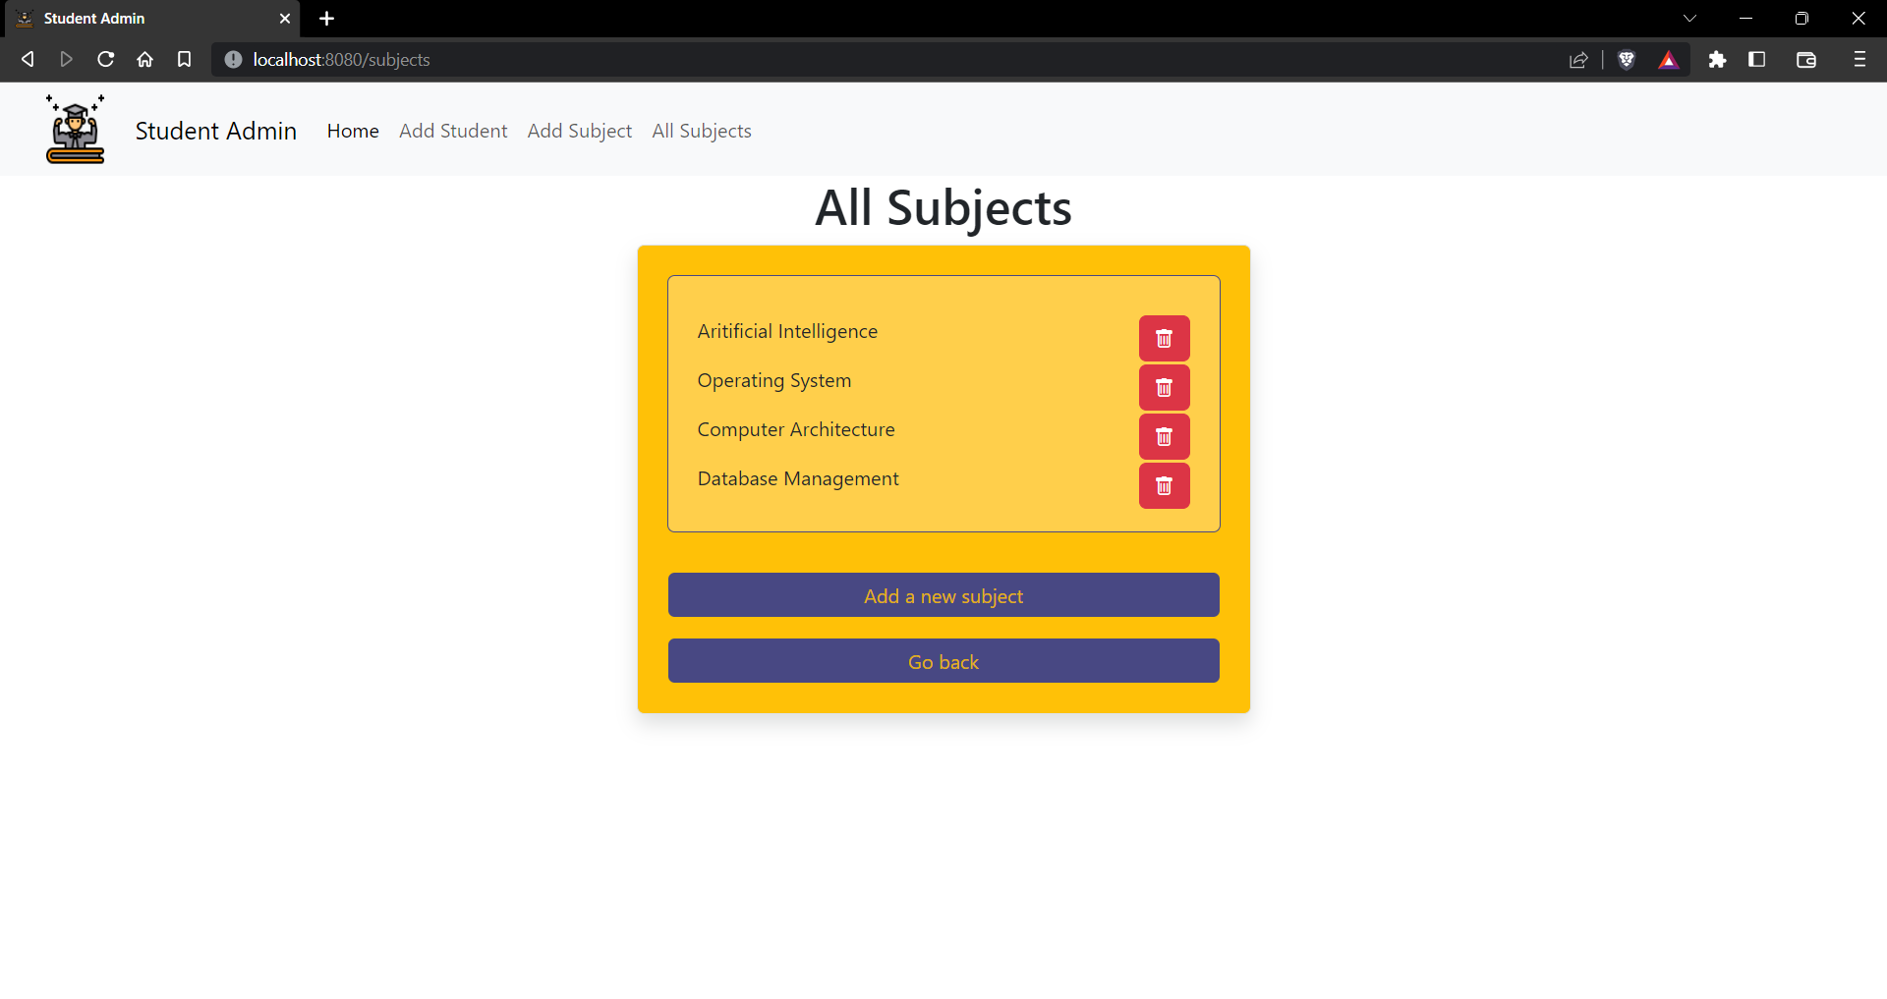Open a new browser tab
The height and width of the screenshot is (999, 1887).
327,19
